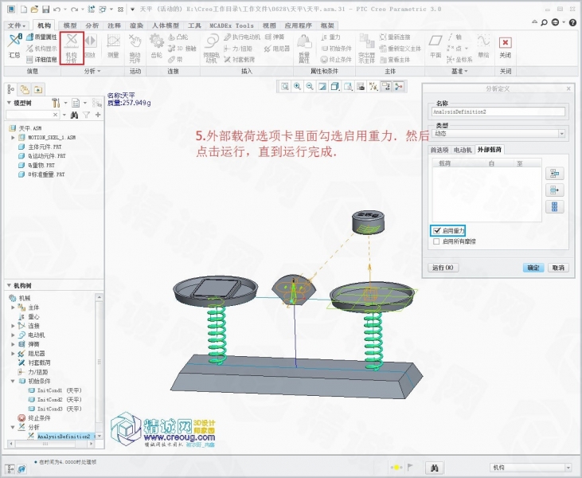
Task: Click the refit view toolbar icon
Action: pos(285,87)
